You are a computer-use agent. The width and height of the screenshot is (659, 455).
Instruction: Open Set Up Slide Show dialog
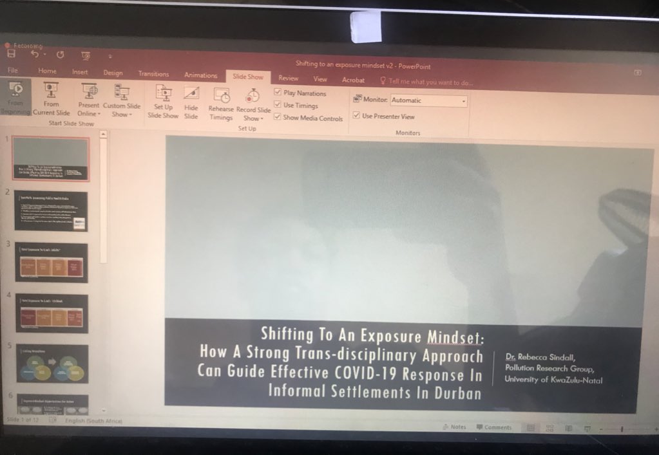[x=163, y=102]
